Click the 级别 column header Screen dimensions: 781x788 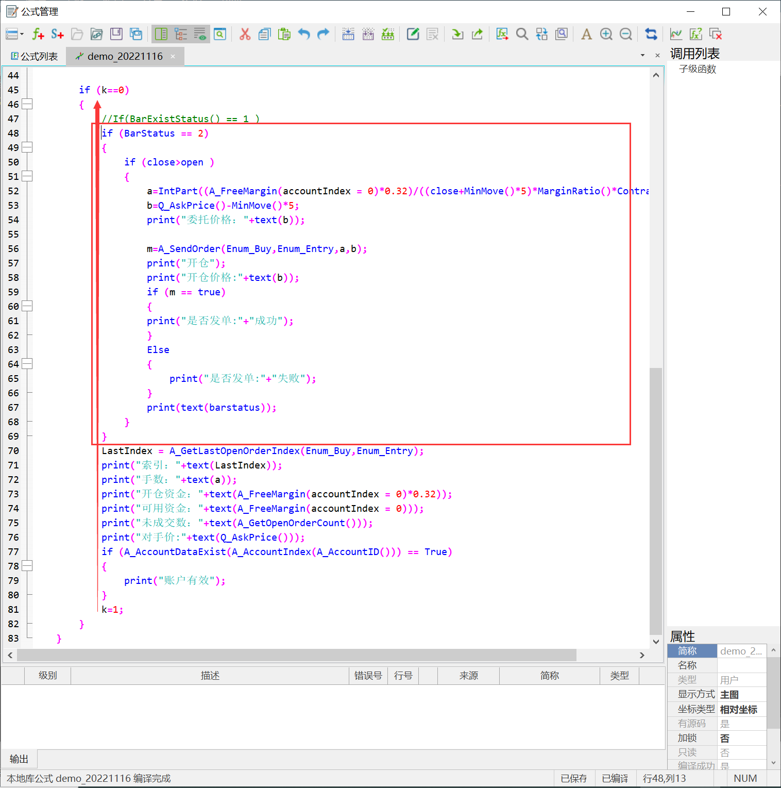[x=47, y=675]
